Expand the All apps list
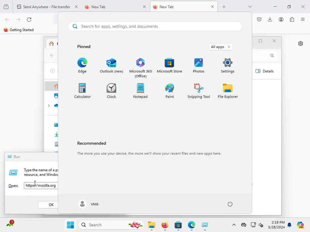This screenshot has width=310, height=232. tap(220, 47)
